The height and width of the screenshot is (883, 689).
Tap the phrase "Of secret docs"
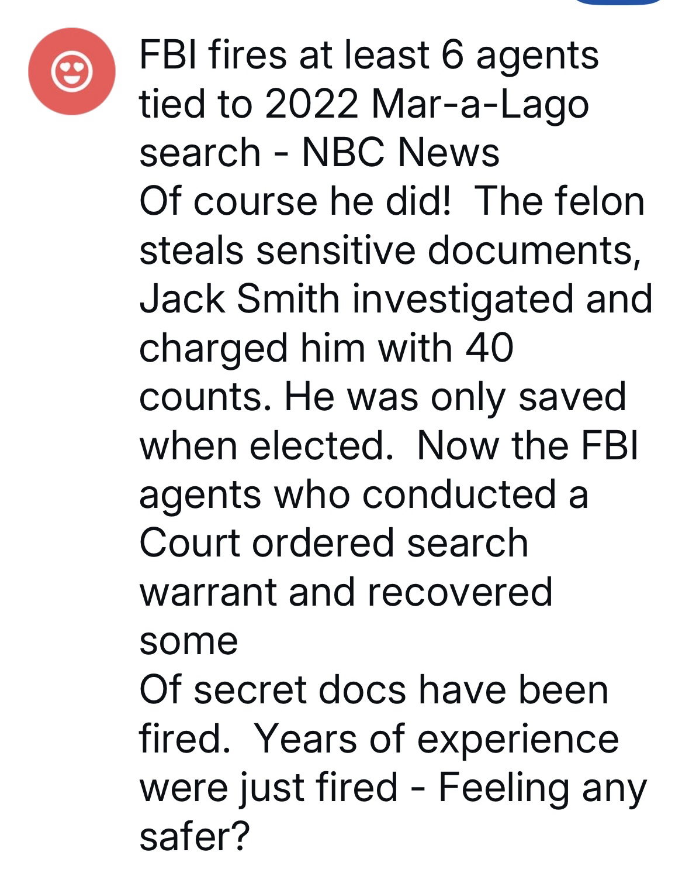click(272, 689)
